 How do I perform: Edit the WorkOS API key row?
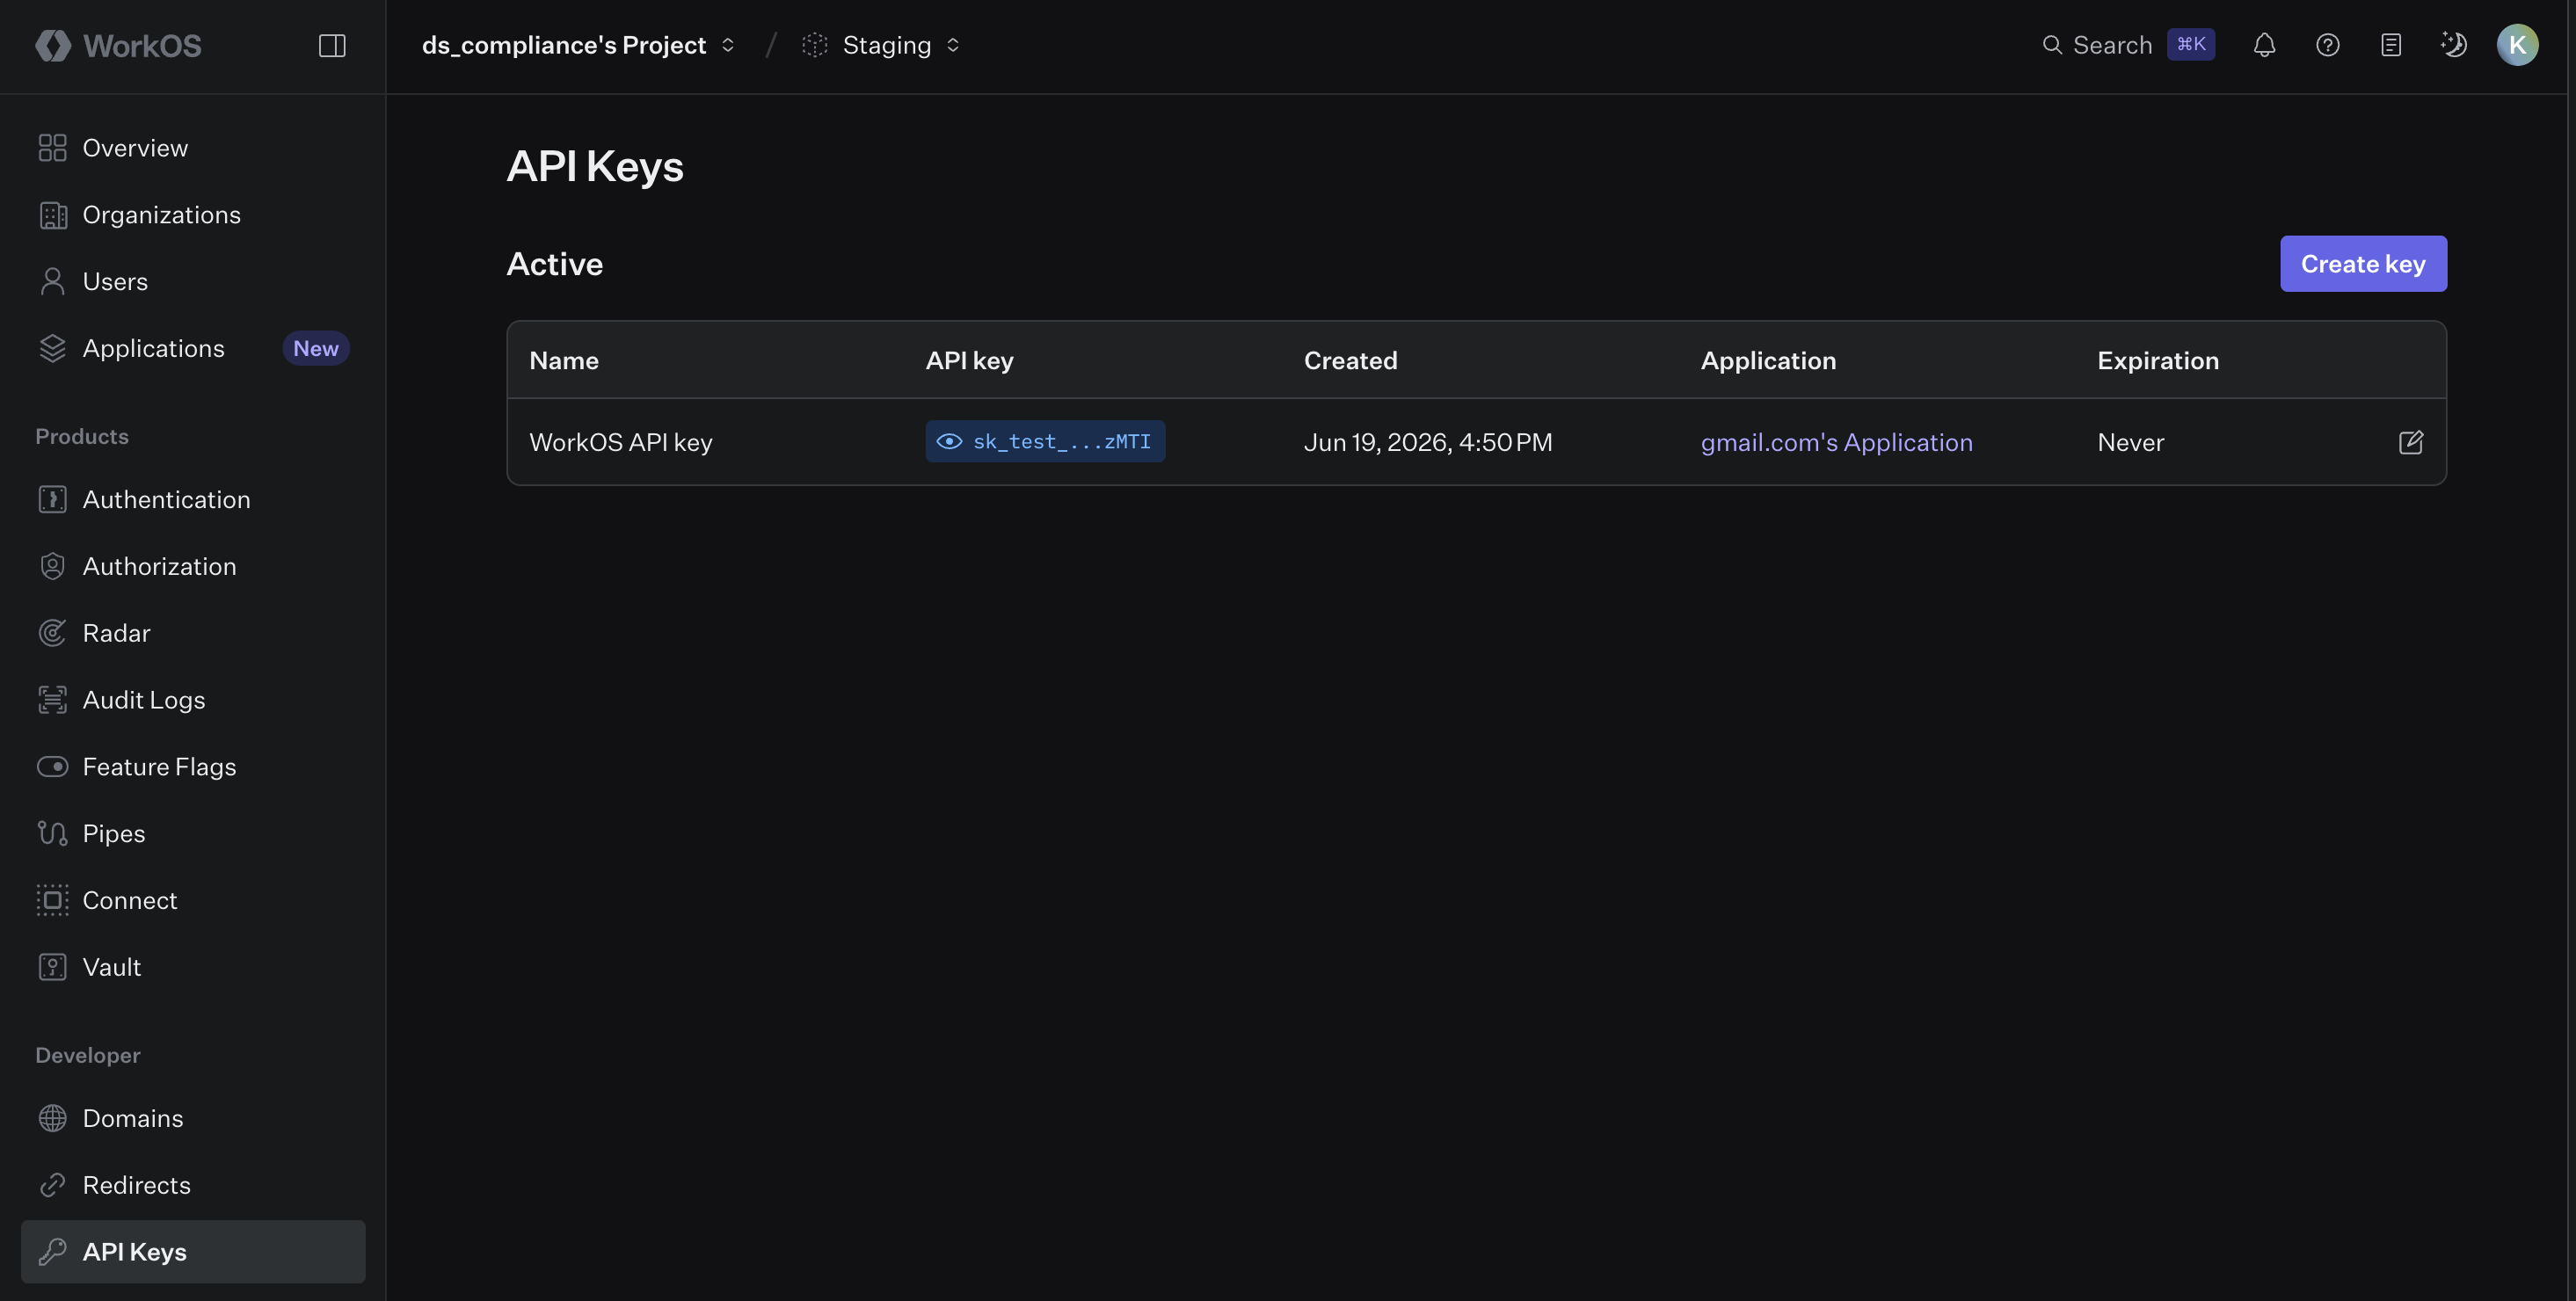tap(2410, 442)
